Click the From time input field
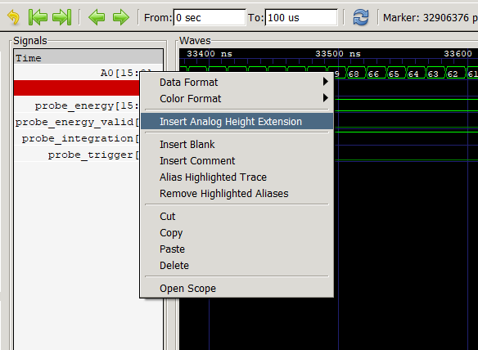Screen dimensions: 478x350 coord(210,18)
